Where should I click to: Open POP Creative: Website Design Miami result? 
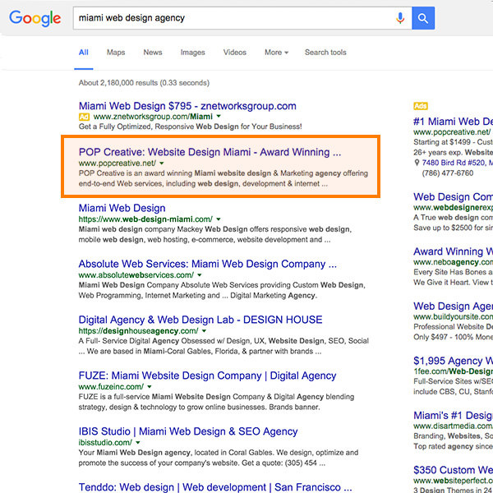210,152
